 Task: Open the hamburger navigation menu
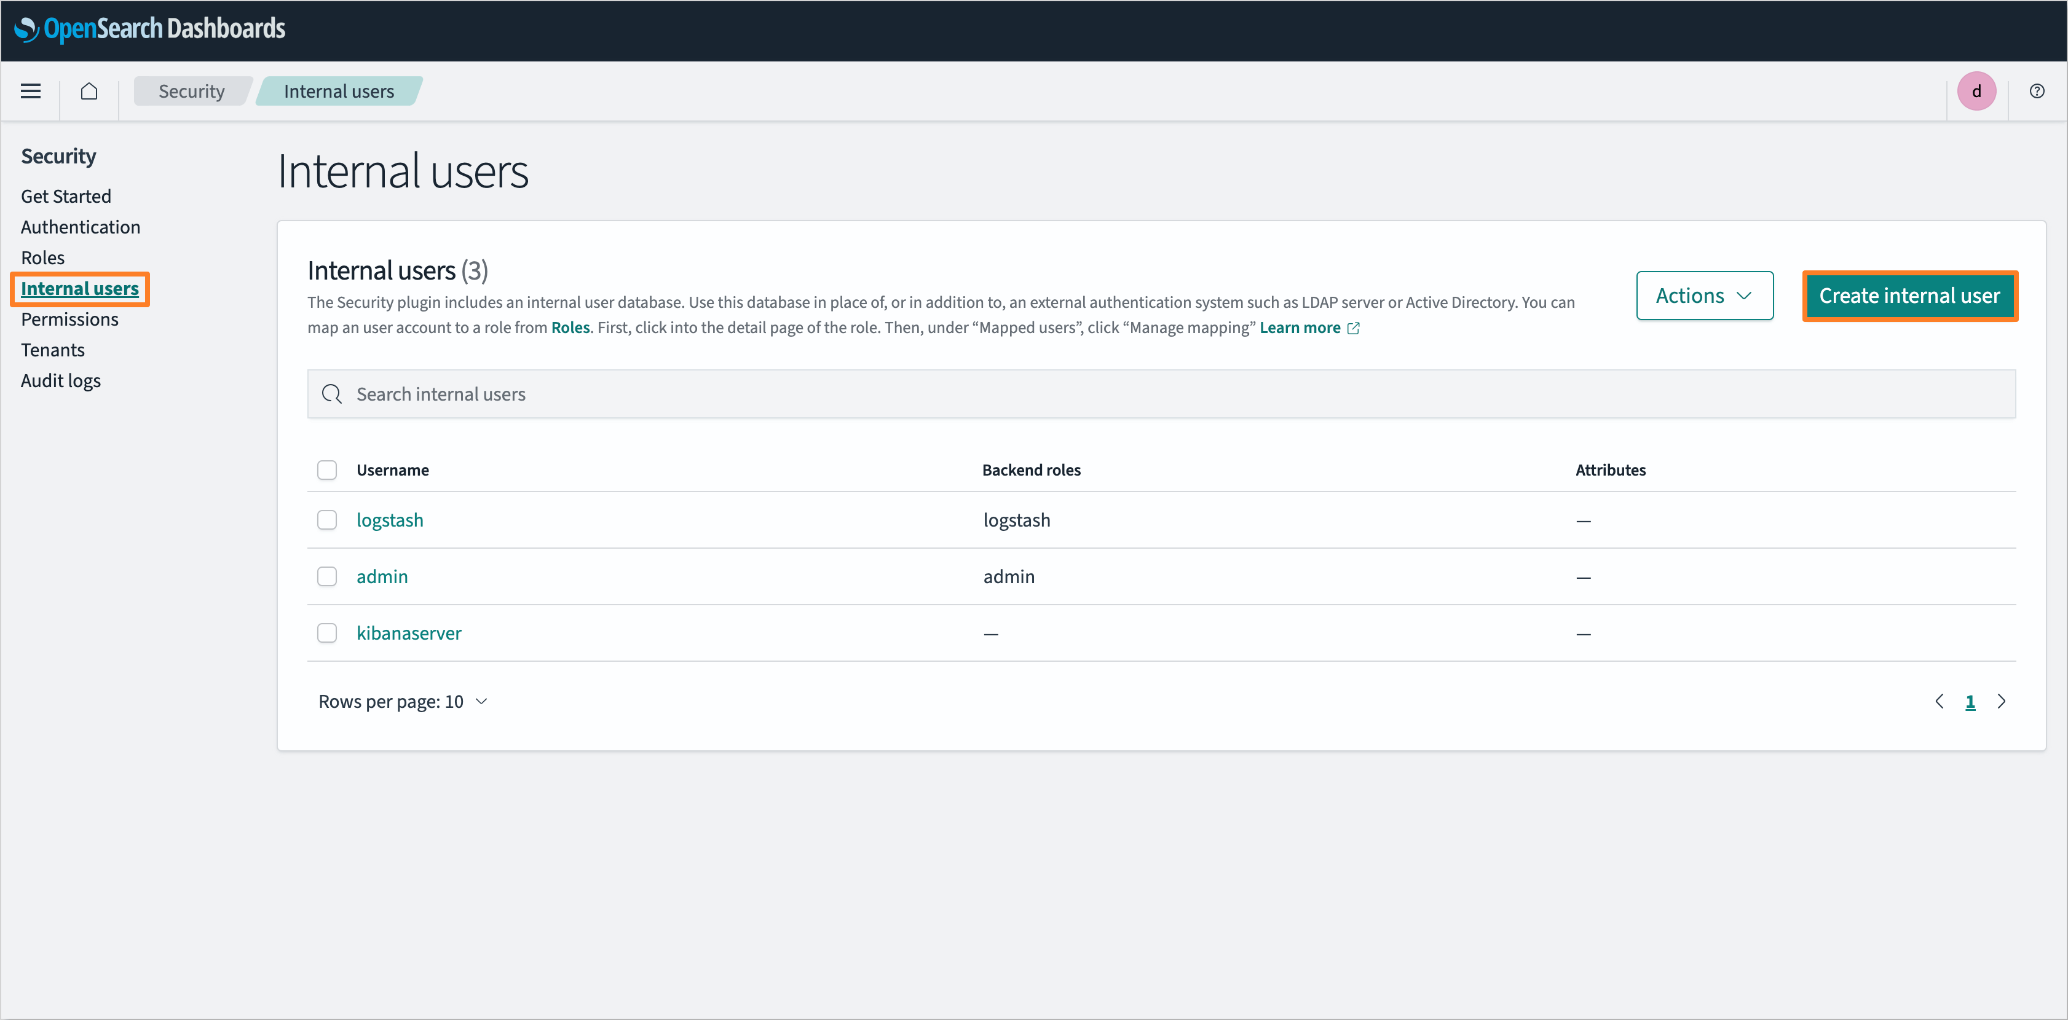30,91
